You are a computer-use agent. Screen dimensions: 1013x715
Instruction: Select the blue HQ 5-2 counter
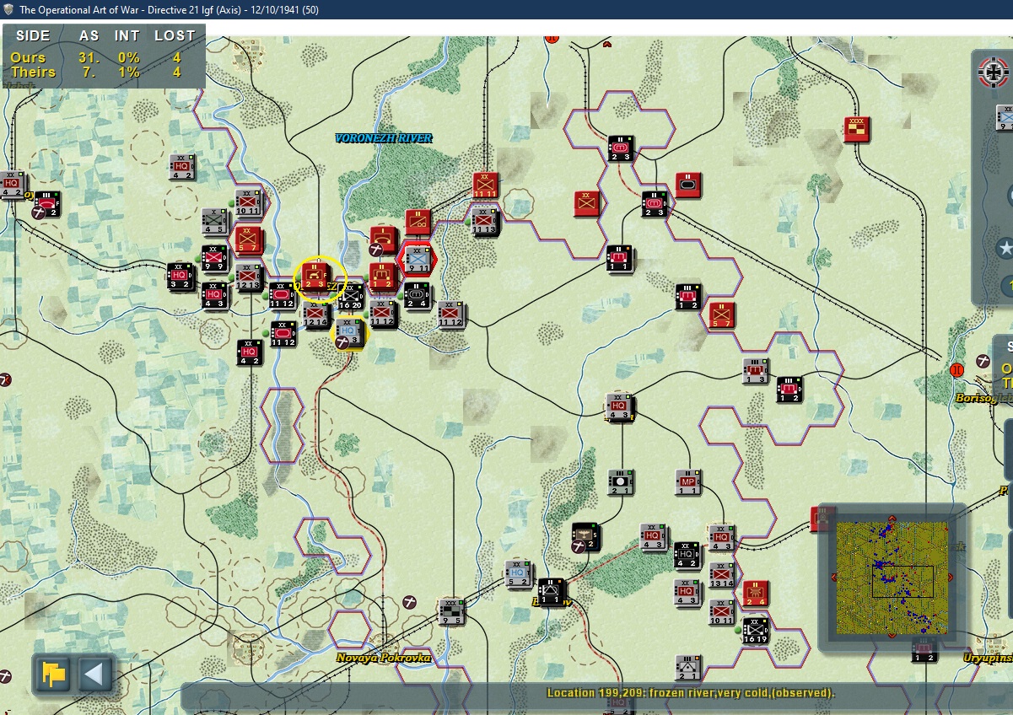click(x=519, y=573)
